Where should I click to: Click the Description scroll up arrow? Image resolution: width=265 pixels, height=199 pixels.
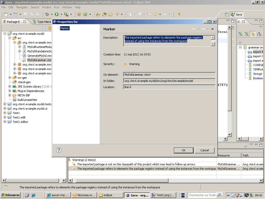(213, 38)
